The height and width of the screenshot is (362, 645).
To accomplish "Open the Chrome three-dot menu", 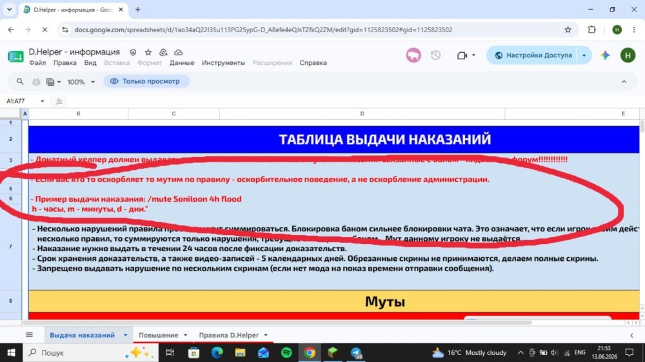I will (634, 30).
